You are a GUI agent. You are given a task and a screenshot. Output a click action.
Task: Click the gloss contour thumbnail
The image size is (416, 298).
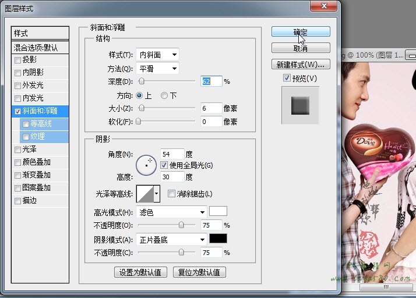145,194
